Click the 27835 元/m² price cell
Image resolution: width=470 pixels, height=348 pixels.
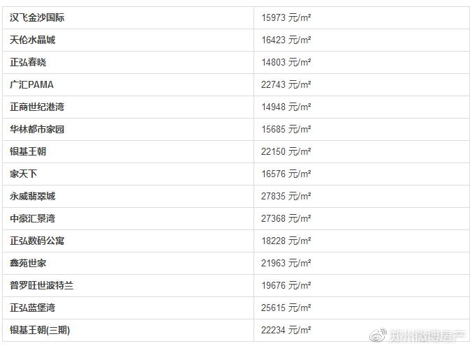[286, 196]
